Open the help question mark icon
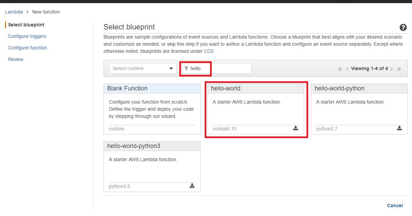Image resolution: width=412 pixels, height=216 pixels. tap(403, 27)
